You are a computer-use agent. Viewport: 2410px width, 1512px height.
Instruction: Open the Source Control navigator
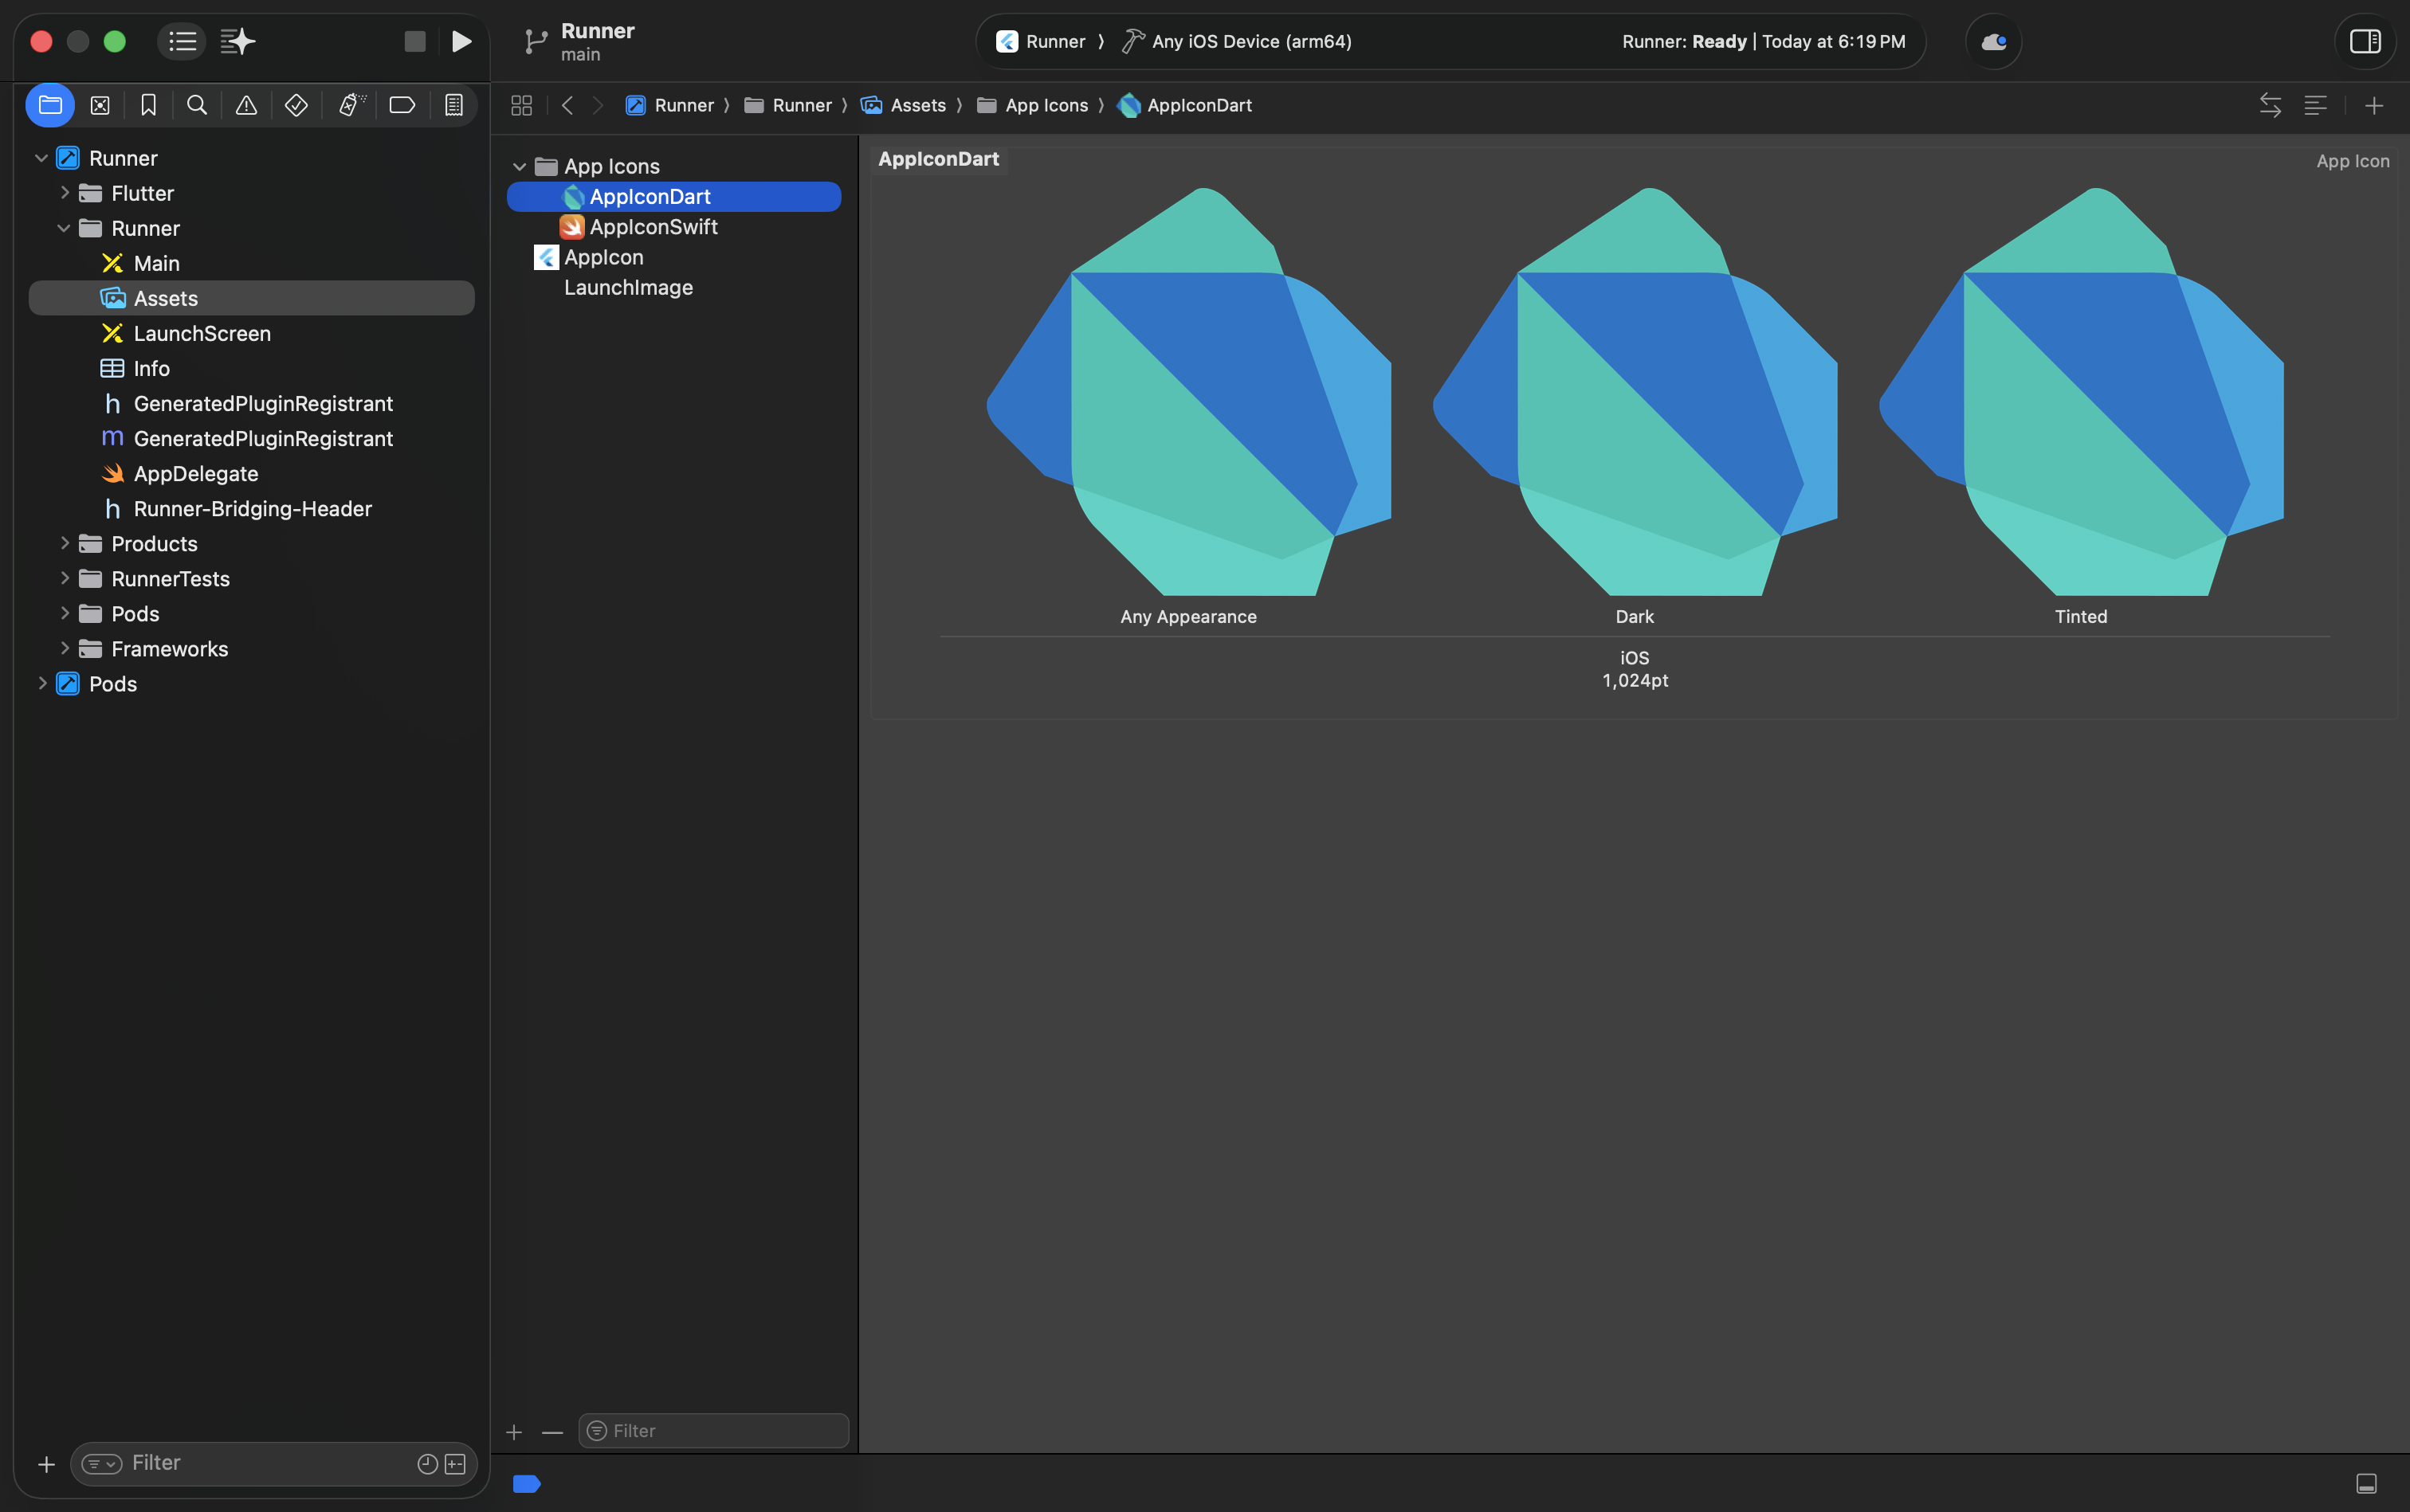point(100,105)
